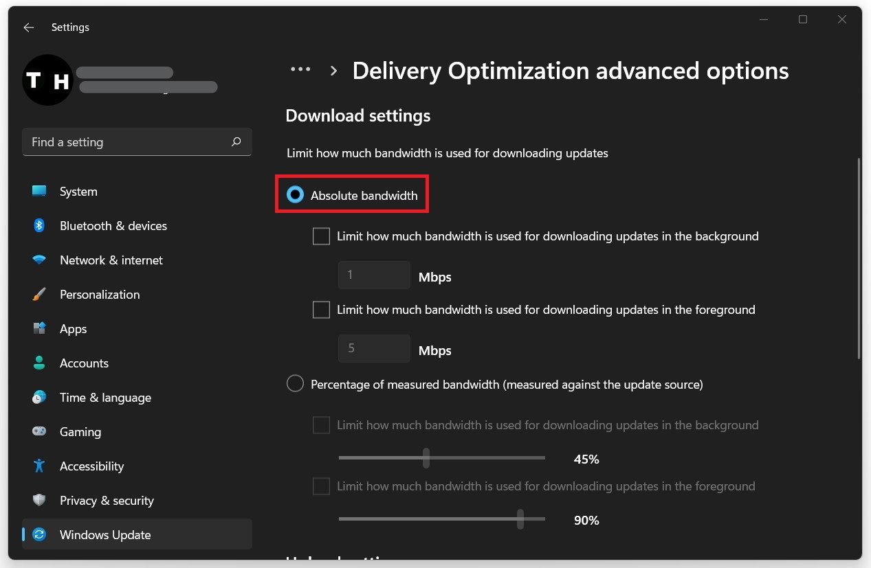Open breadcrumb ellipsis menu
The width and height of the screenshot is (871, 568).
point(300,70)
